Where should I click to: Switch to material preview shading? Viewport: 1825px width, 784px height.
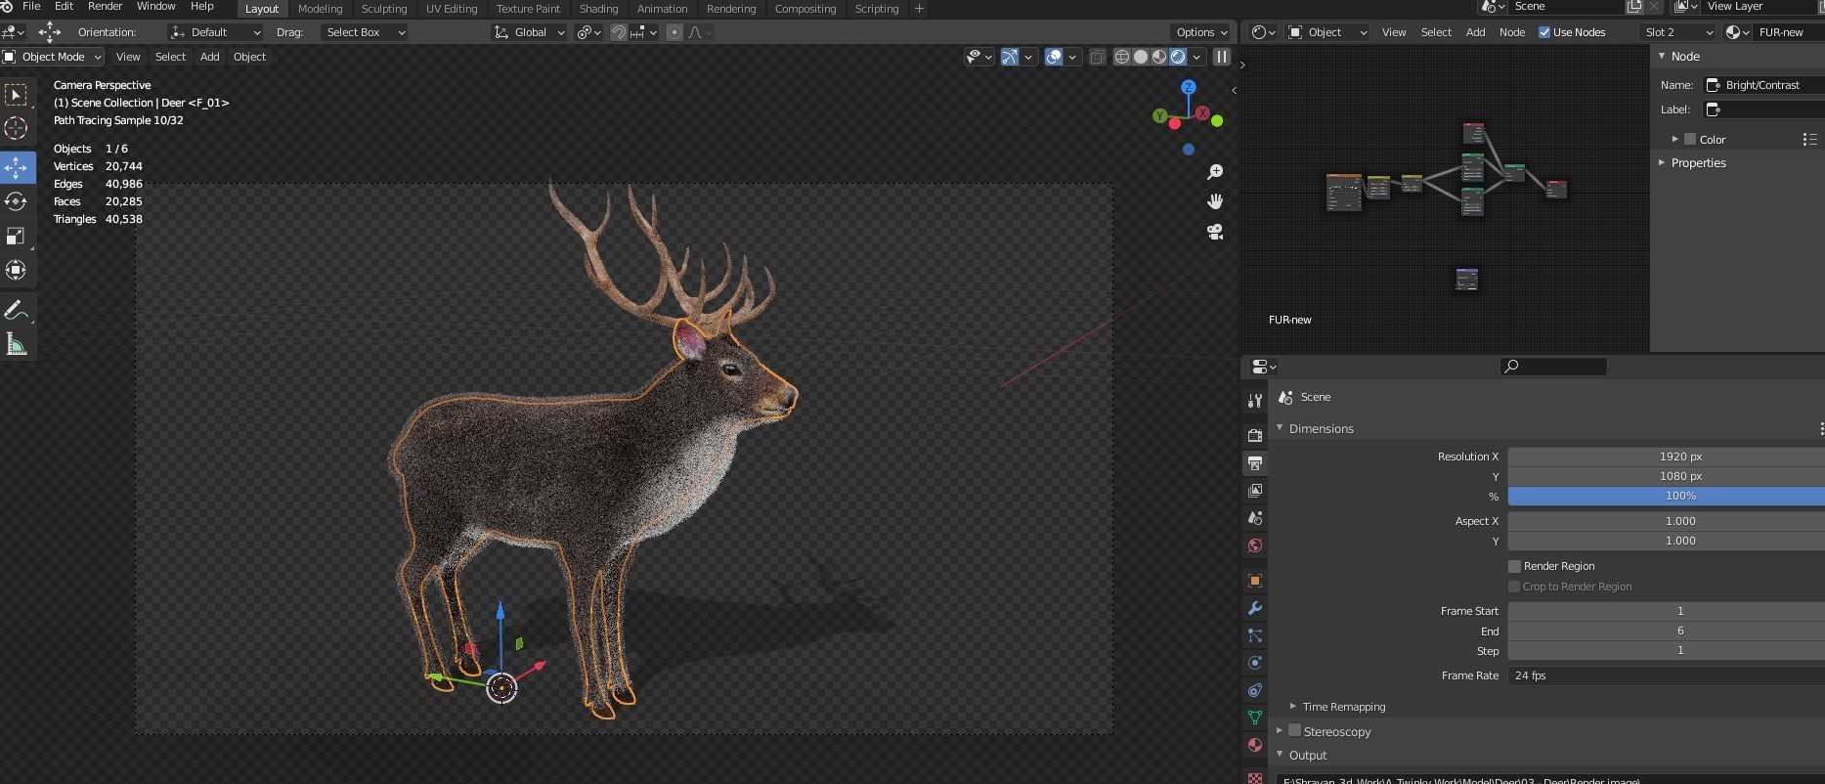point(1159,57)
